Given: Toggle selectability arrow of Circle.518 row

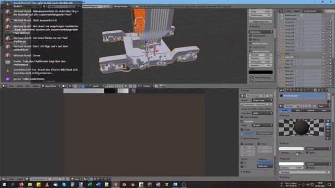Looking at the screenshot, I should [x=327, y=32].
